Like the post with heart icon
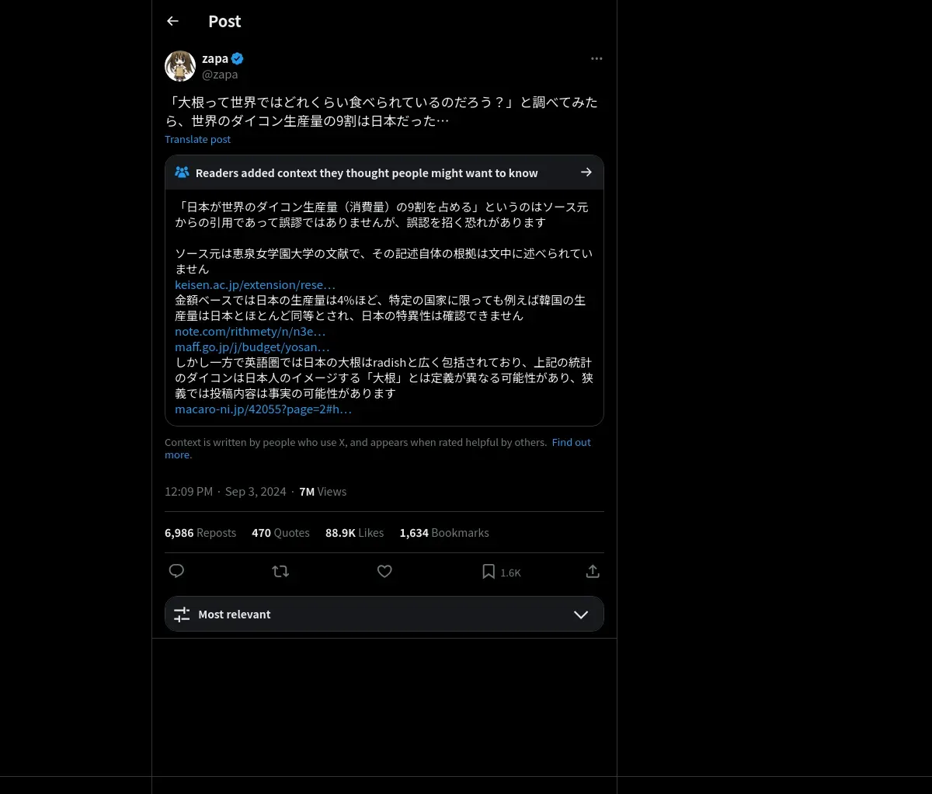The height and width of the screenshot is (794, 932). click(x=384, y=571)
